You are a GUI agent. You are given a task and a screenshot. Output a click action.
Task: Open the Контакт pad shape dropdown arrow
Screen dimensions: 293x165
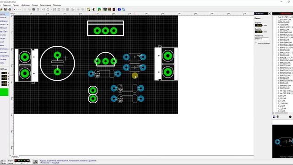(x=8, y=24)
